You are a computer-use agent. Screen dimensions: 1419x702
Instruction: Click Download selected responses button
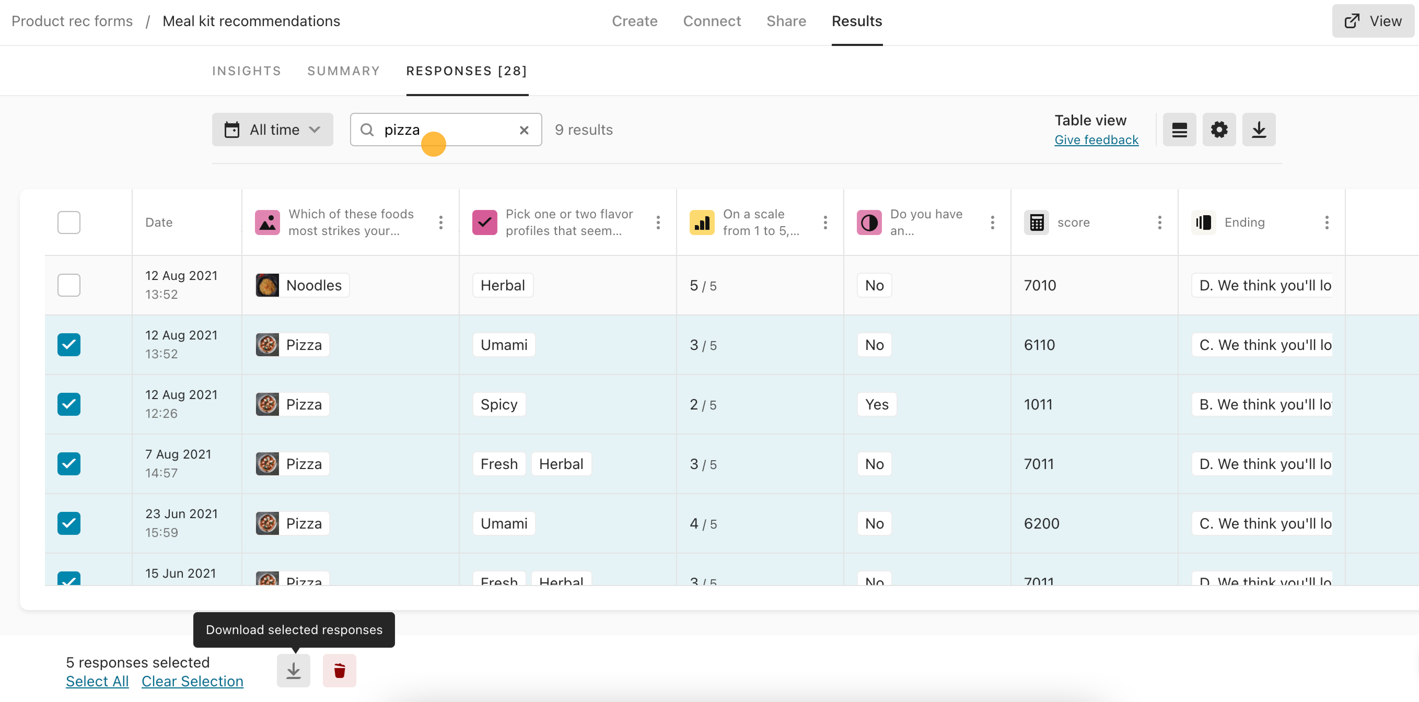(x=293, y=670)
